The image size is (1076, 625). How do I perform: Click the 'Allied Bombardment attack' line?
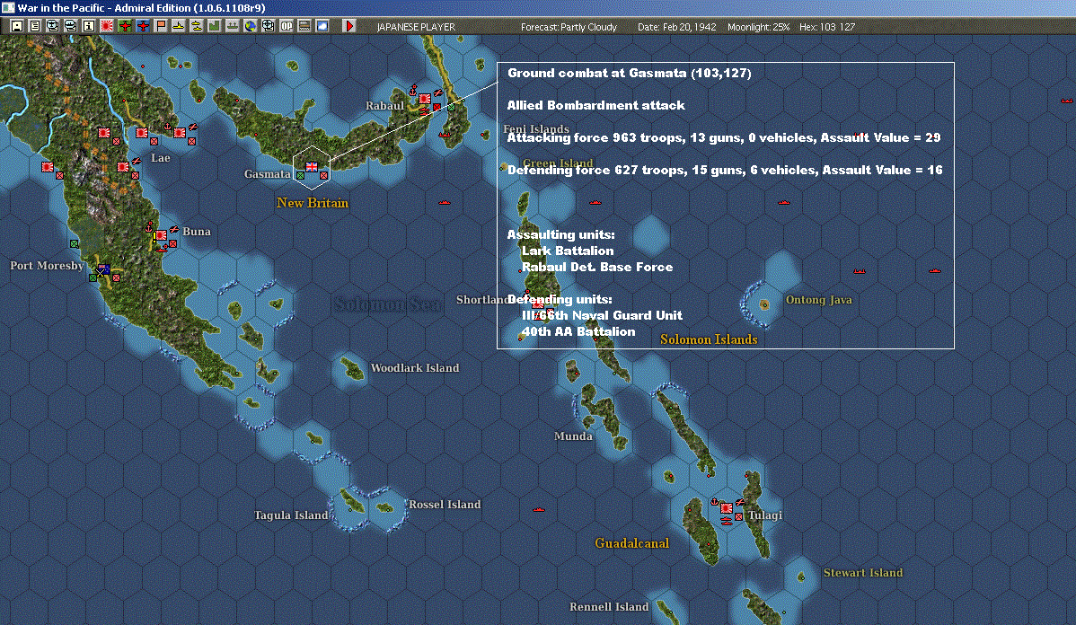point(595,106)
